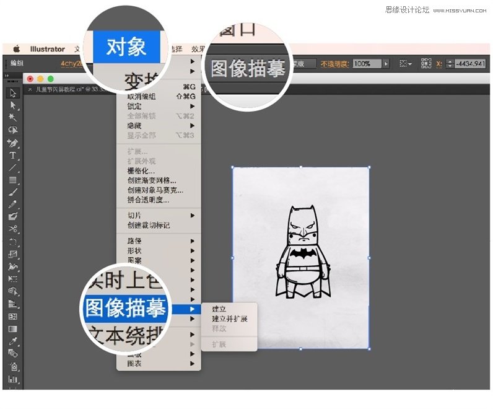Image resolution: width=493 pixels, height=409 pixels.
Task: Select the Paintbrush tool
Action: [13, 192]
